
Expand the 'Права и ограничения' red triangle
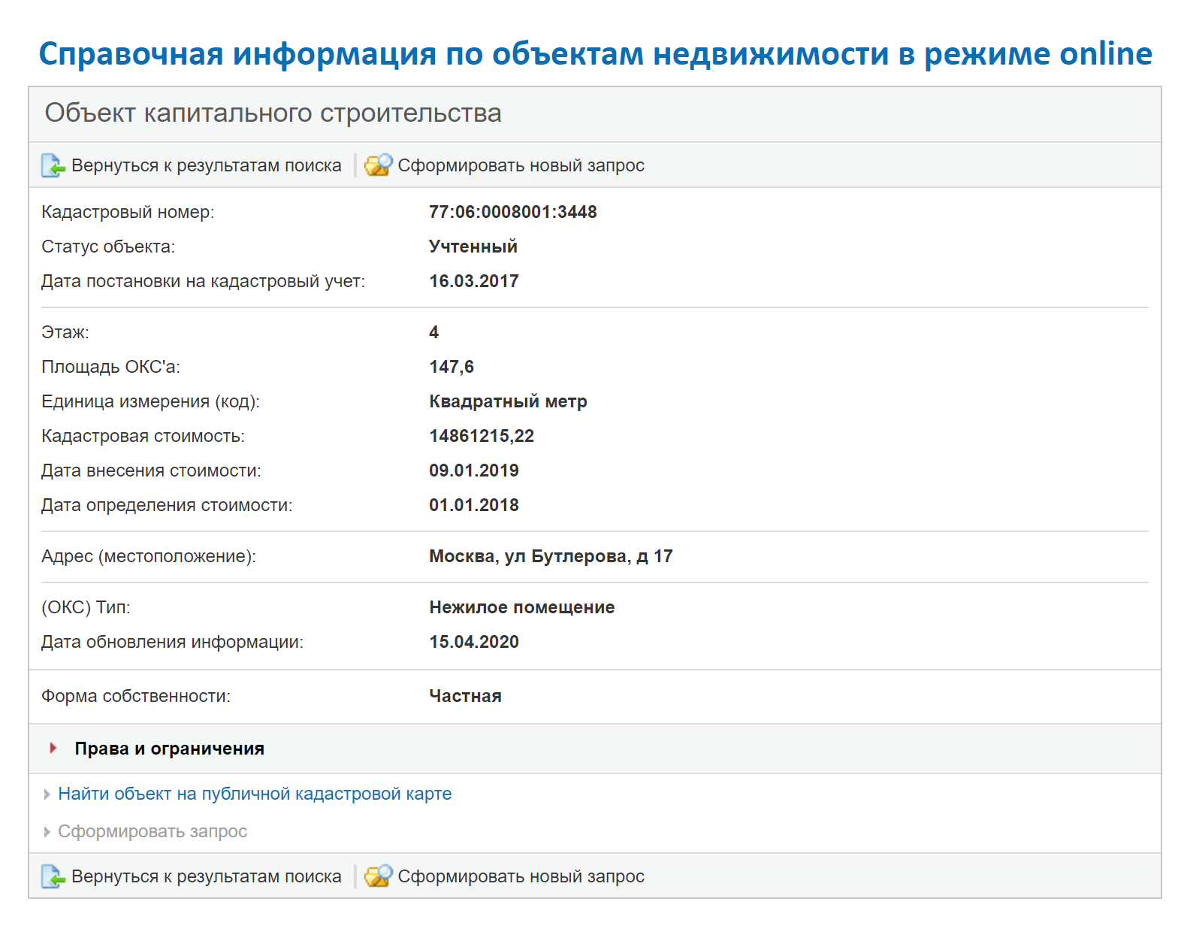pyautogui.click(x=53, y=748)
